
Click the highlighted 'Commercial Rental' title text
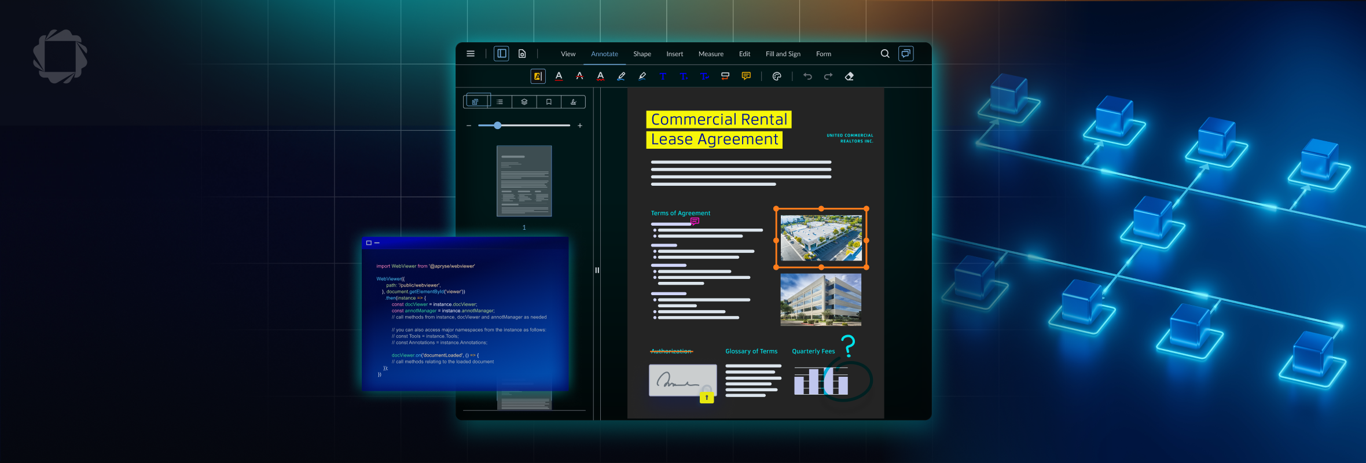click(719, 120)
